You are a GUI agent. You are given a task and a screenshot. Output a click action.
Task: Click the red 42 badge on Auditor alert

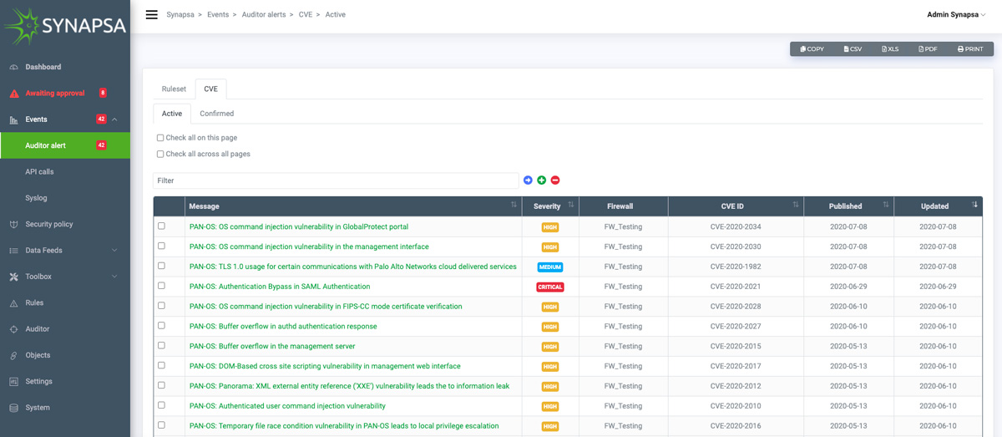101,145
